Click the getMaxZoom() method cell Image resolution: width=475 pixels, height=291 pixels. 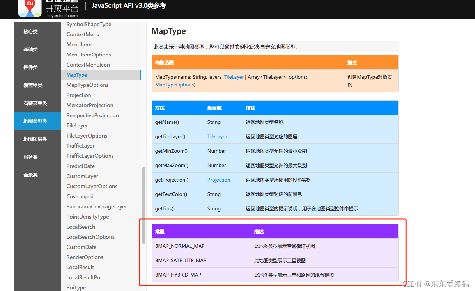[178, 165]
